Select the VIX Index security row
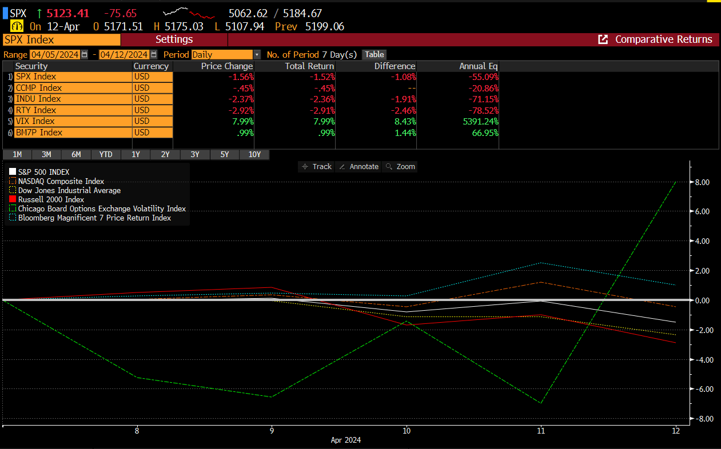Screen dimensions: 721x449 (x=73, y=121)
